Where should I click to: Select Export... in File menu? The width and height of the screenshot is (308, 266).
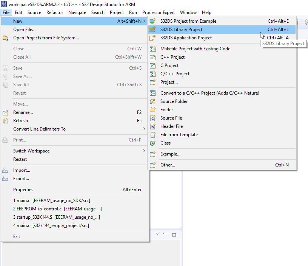pos(75,179)
